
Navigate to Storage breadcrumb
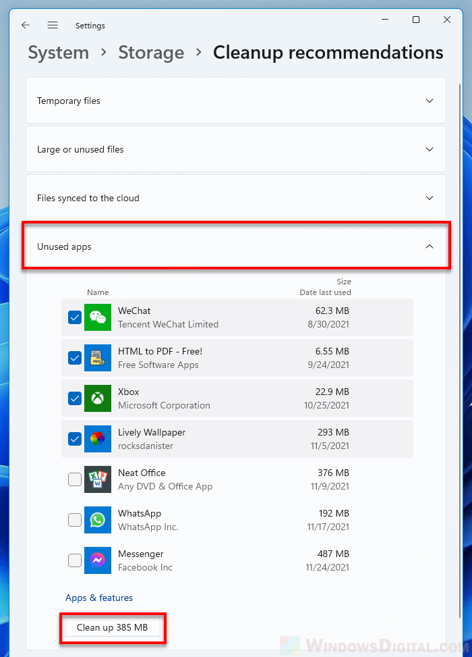[151, 53]
